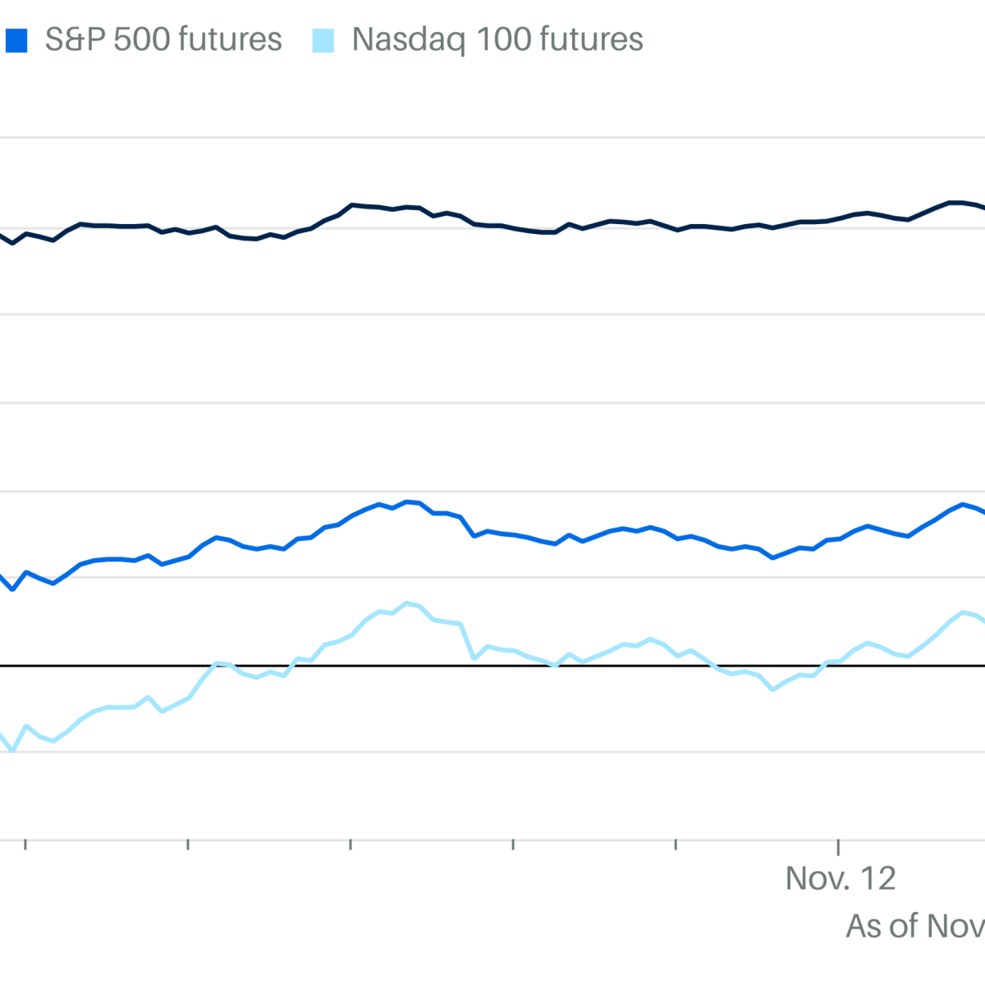Click the S&P 500 futures legend color swatch
The width and height of the screenshot is (985, 985).
coord(16,40)
